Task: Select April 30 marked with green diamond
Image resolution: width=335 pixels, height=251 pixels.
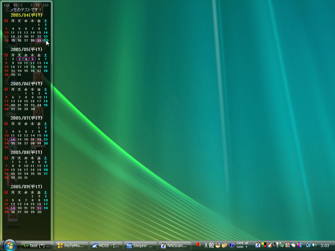Action: tap(46, 40)
